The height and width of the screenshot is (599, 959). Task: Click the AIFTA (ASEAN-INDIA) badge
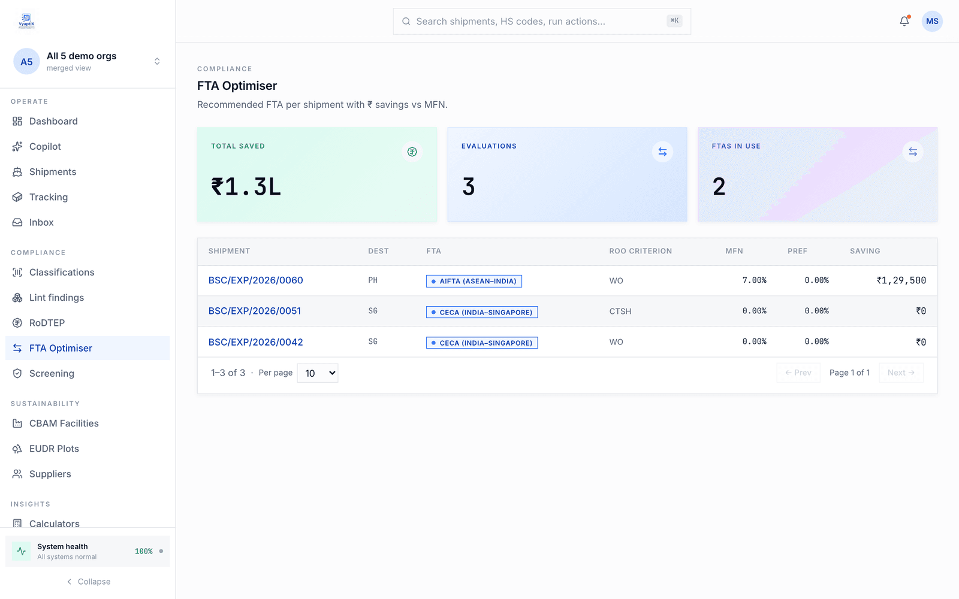coord(474,281)
